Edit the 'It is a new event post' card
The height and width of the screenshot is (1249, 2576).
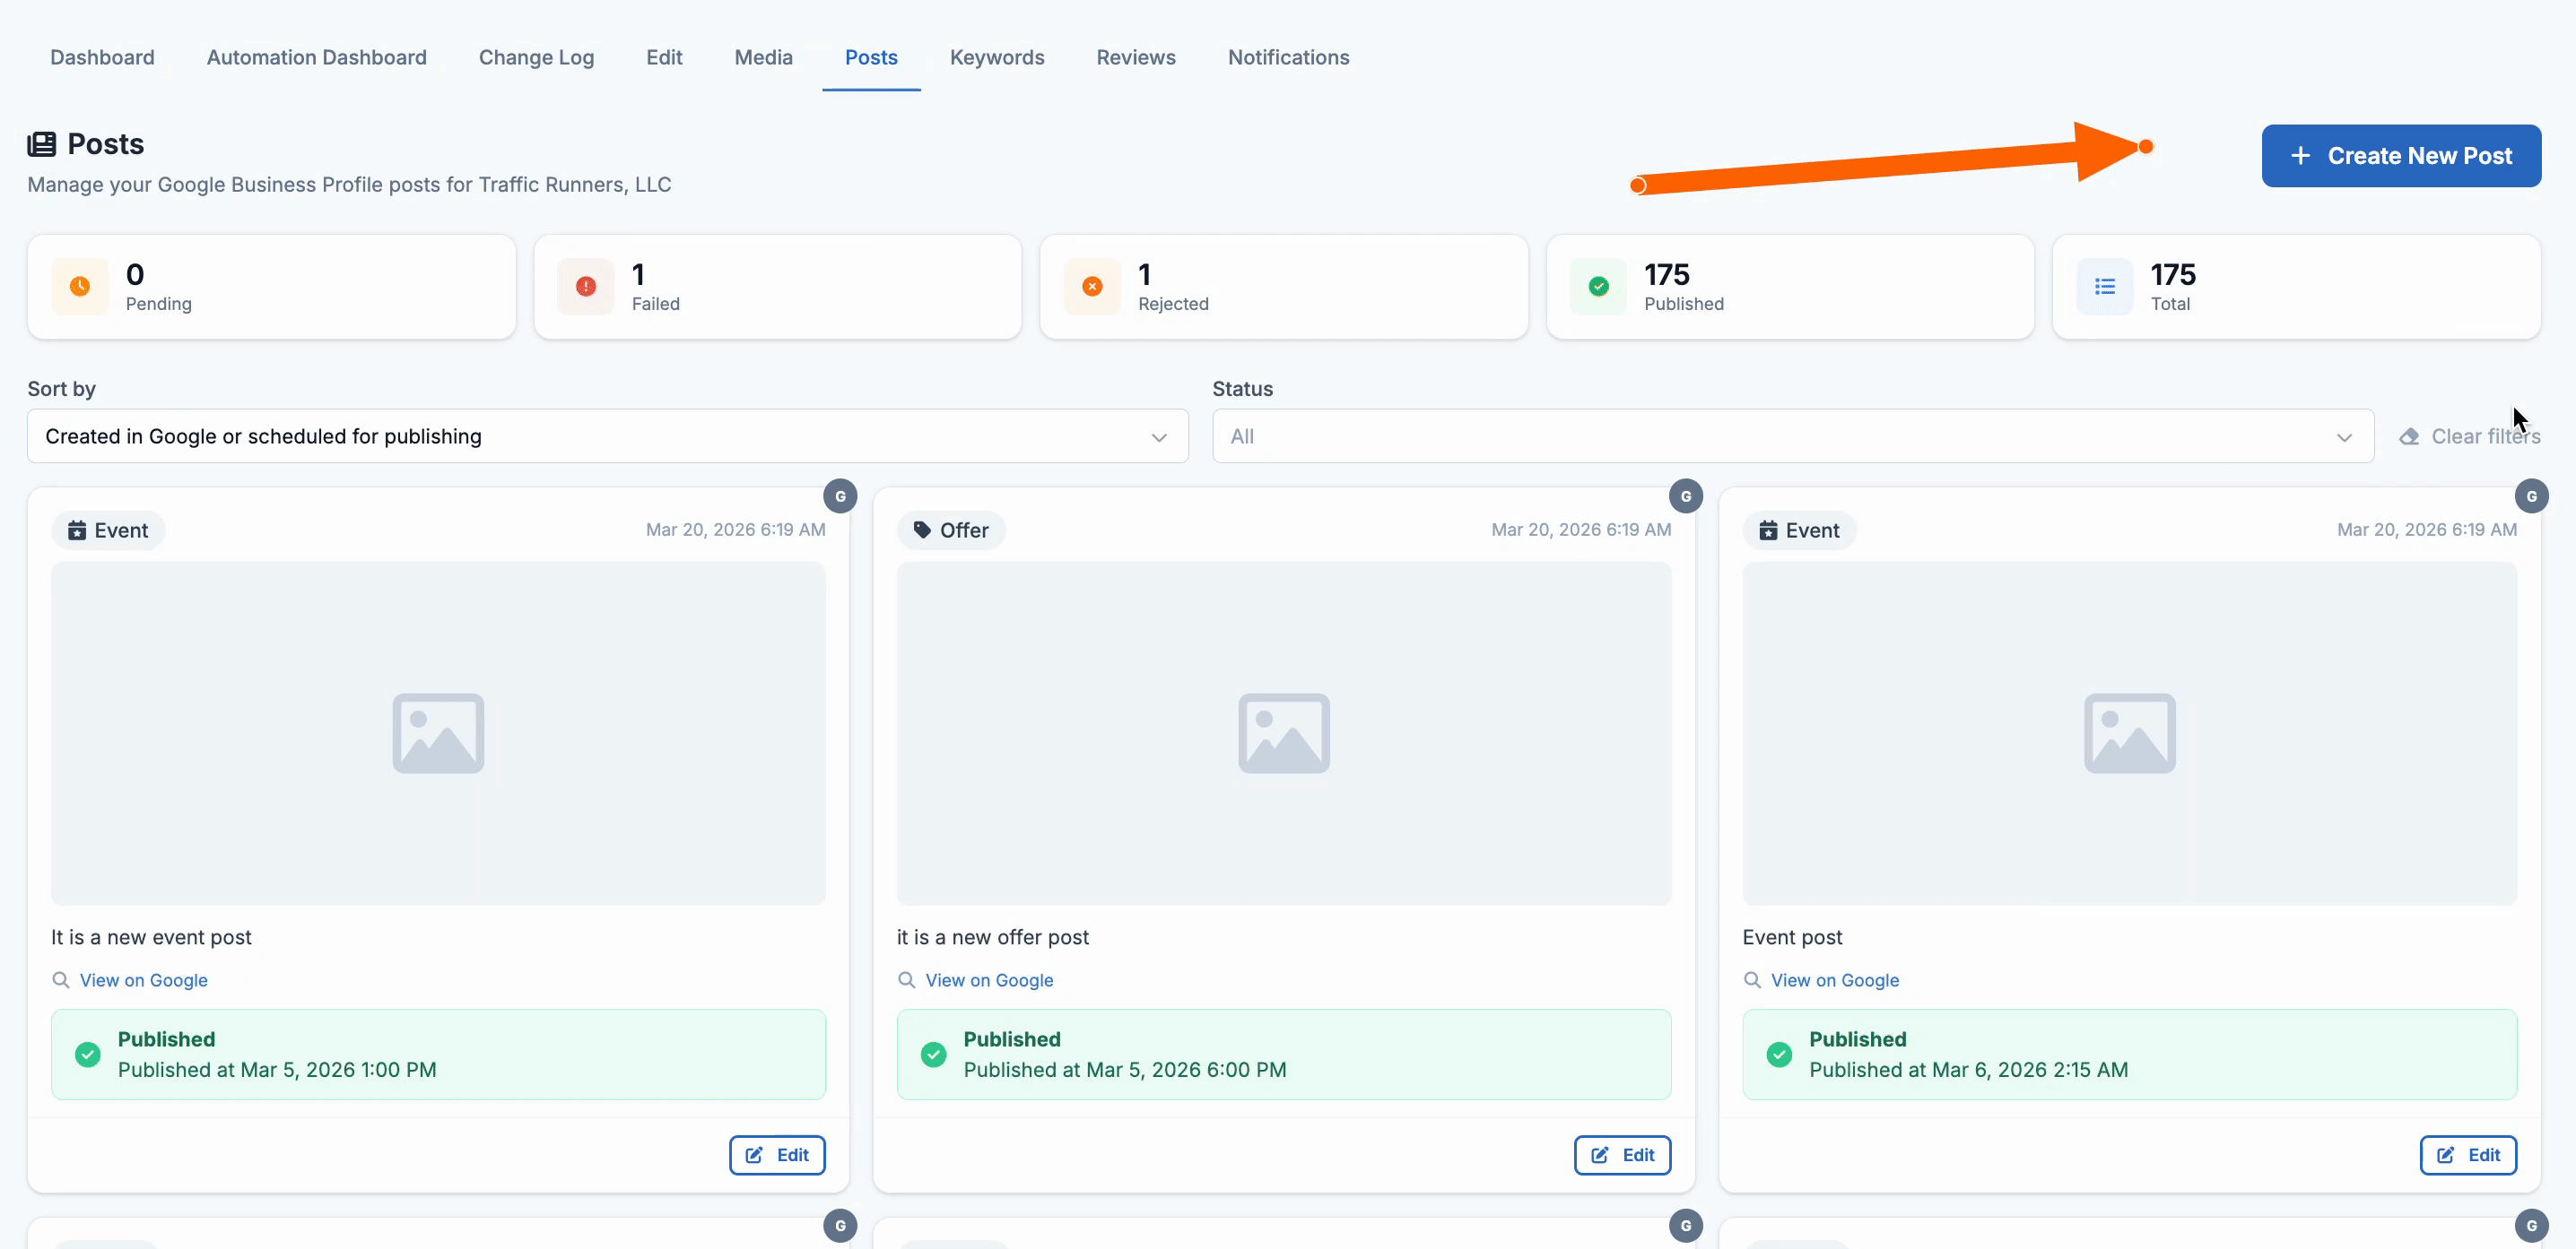776,1155
